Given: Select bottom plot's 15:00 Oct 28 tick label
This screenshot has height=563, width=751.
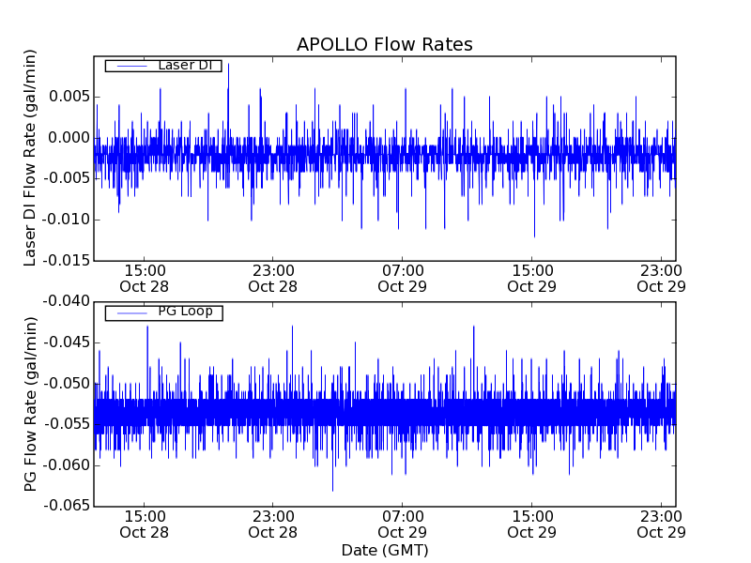Looking at the screenshot, I should [145, 524].
